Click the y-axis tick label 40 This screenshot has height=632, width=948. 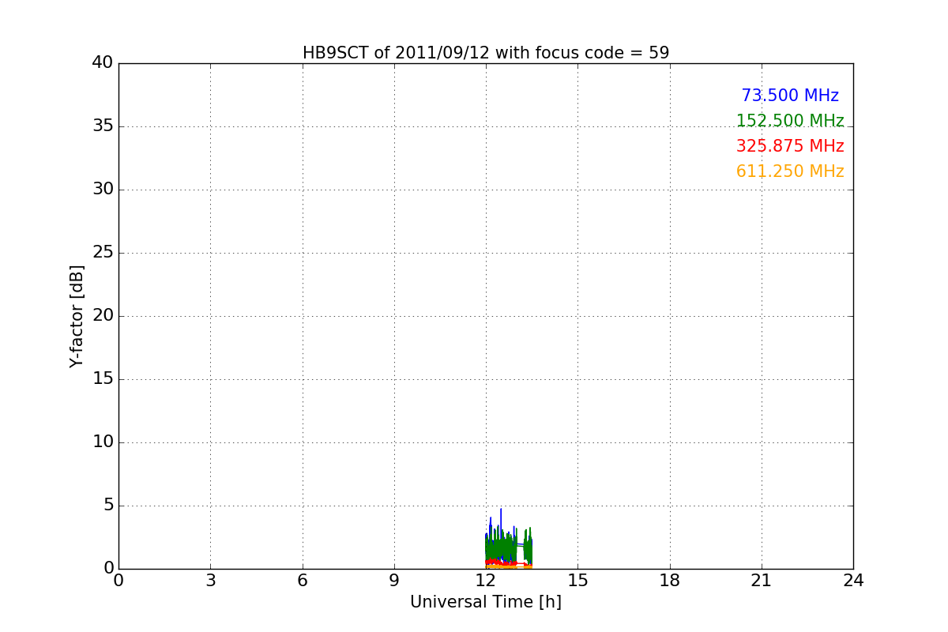(x=103, y=63)
